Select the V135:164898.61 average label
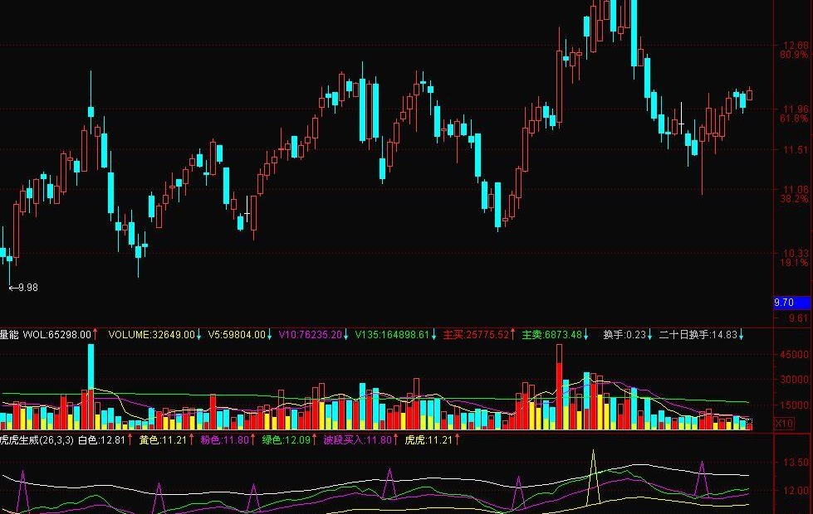This screenshot has height=514, width=813. [x=392, y=335]
